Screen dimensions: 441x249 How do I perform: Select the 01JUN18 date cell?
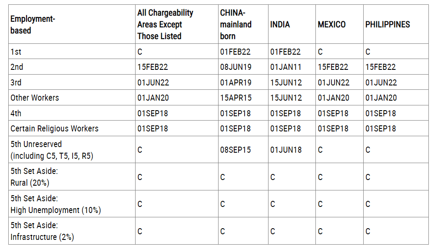click(285, 150)
